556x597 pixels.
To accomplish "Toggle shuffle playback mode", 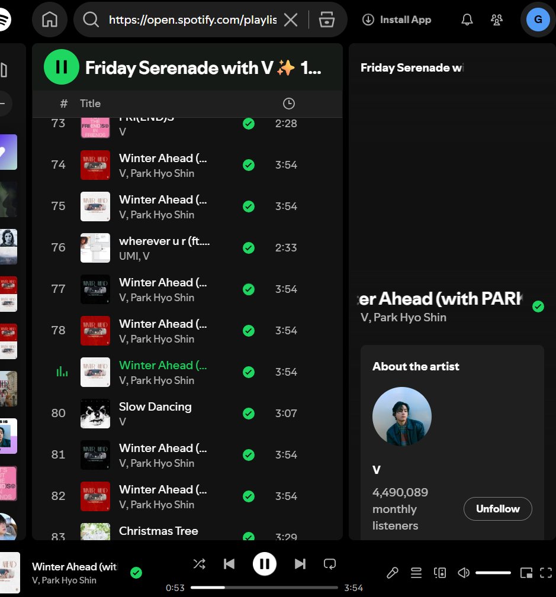I will point(199,564).
